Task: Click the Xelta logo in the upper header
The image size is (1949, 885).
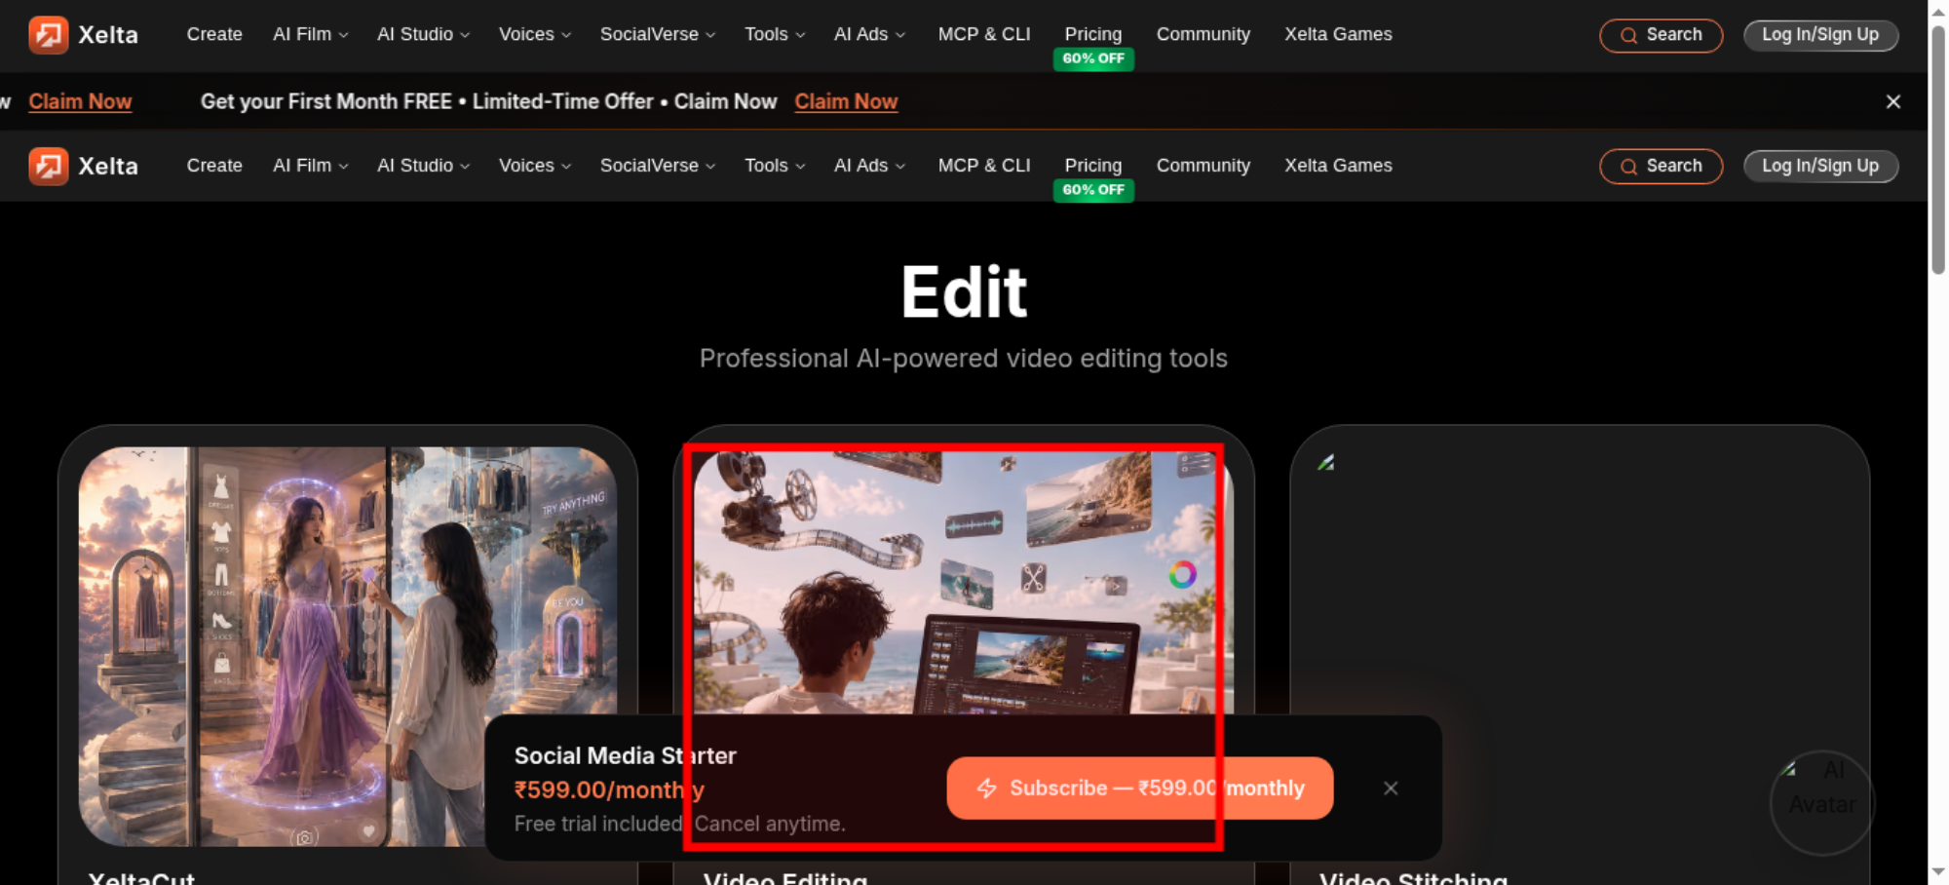Action: 84,35
